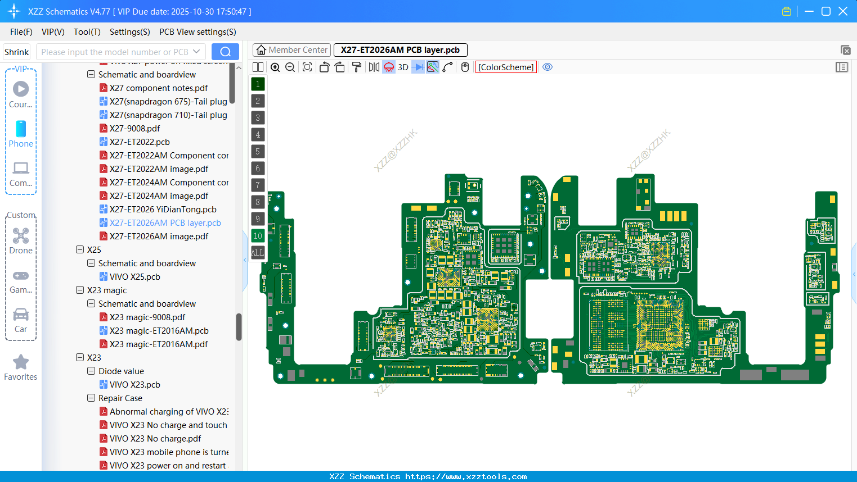
Task: Toggle the diode test mode icon
Action: [417, 67]
